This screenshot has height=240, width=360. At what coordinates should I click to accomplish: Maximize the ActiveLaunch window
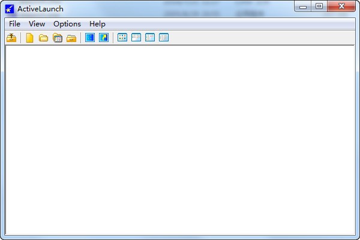pos(319,7)
